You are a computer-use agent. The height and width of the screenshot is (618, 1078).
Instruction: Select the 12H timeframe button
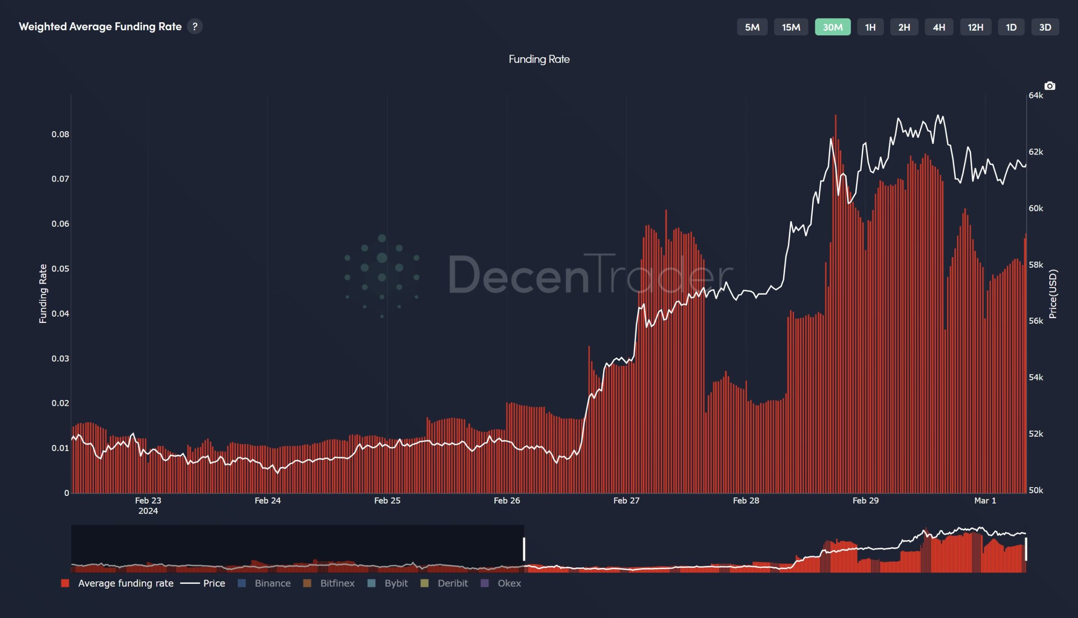click(x=975, y=27)
